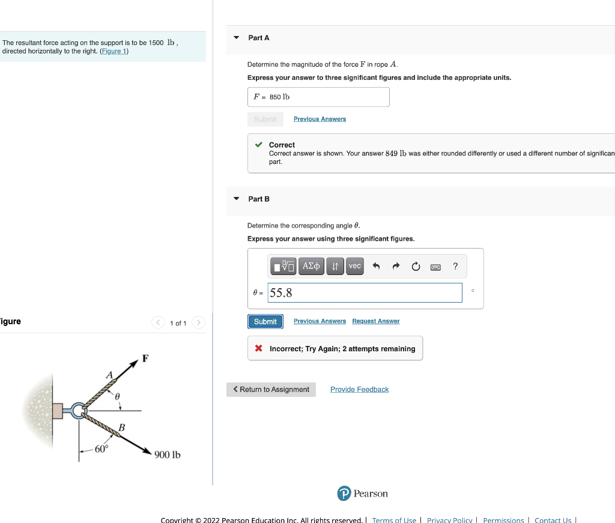
Task: Open equation editor help with the question mark
Action: tap(455, 266)
